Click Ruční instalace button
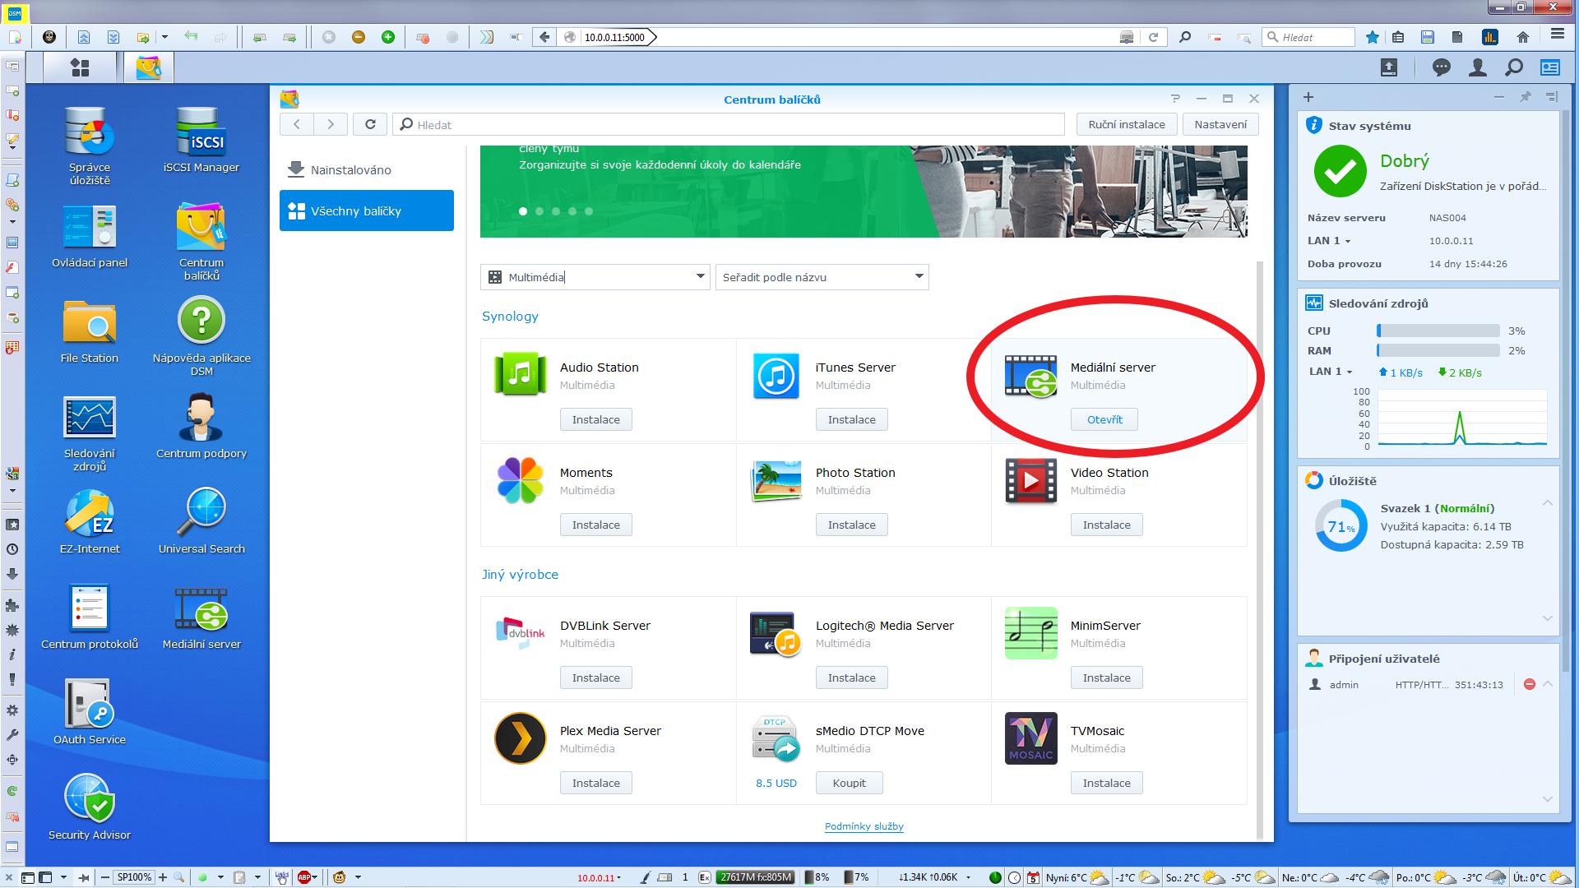This screenshot has height=888, width=1579. (1127, 124)
